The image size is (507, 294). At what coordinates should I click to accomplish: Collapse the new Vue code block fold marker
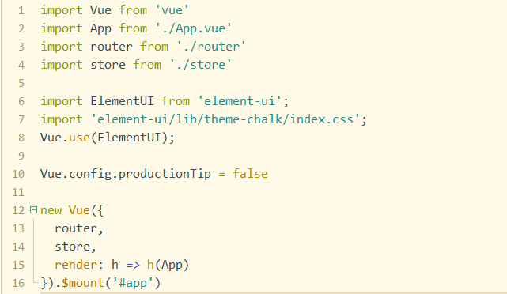click(x=33, y=210)
